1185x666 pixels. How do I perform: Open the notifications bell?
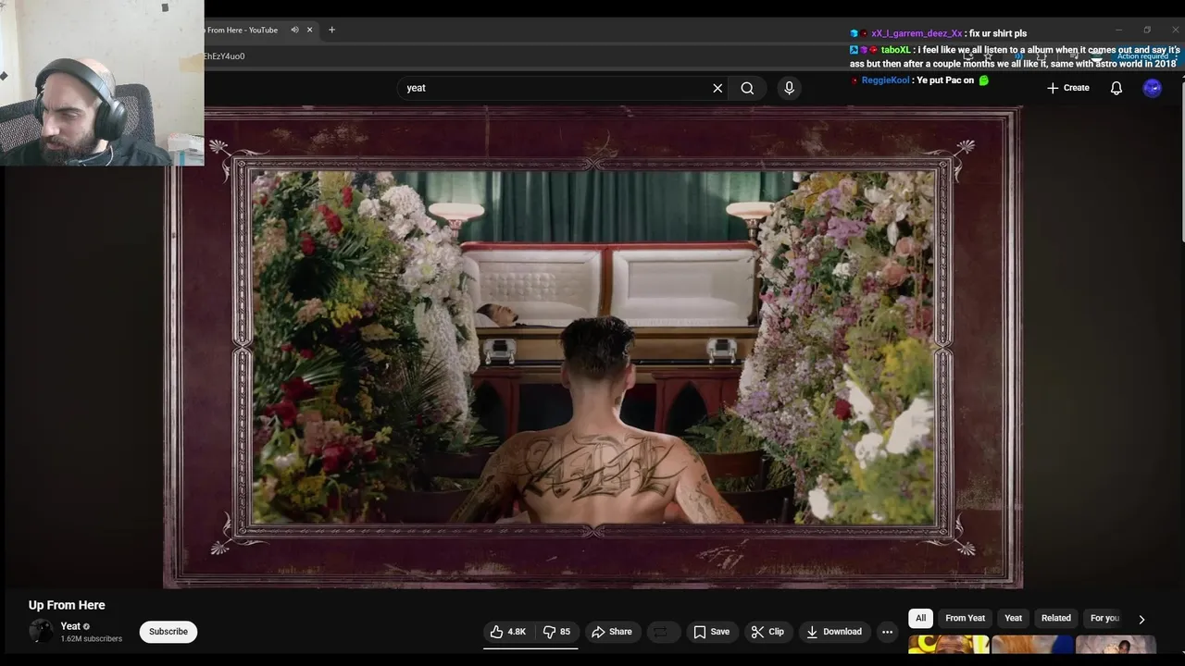coord(1116,88)
